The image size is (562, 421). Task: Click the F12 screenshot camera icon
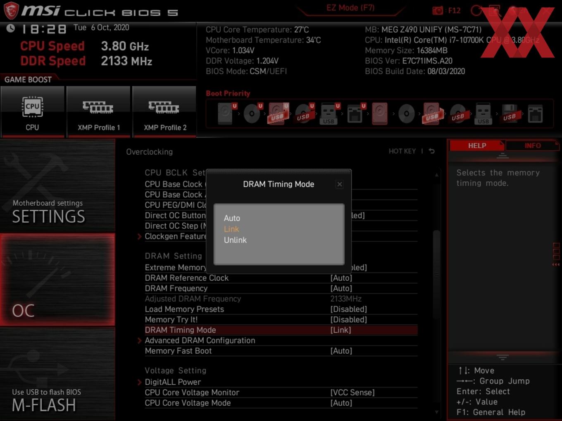[437, 10]
